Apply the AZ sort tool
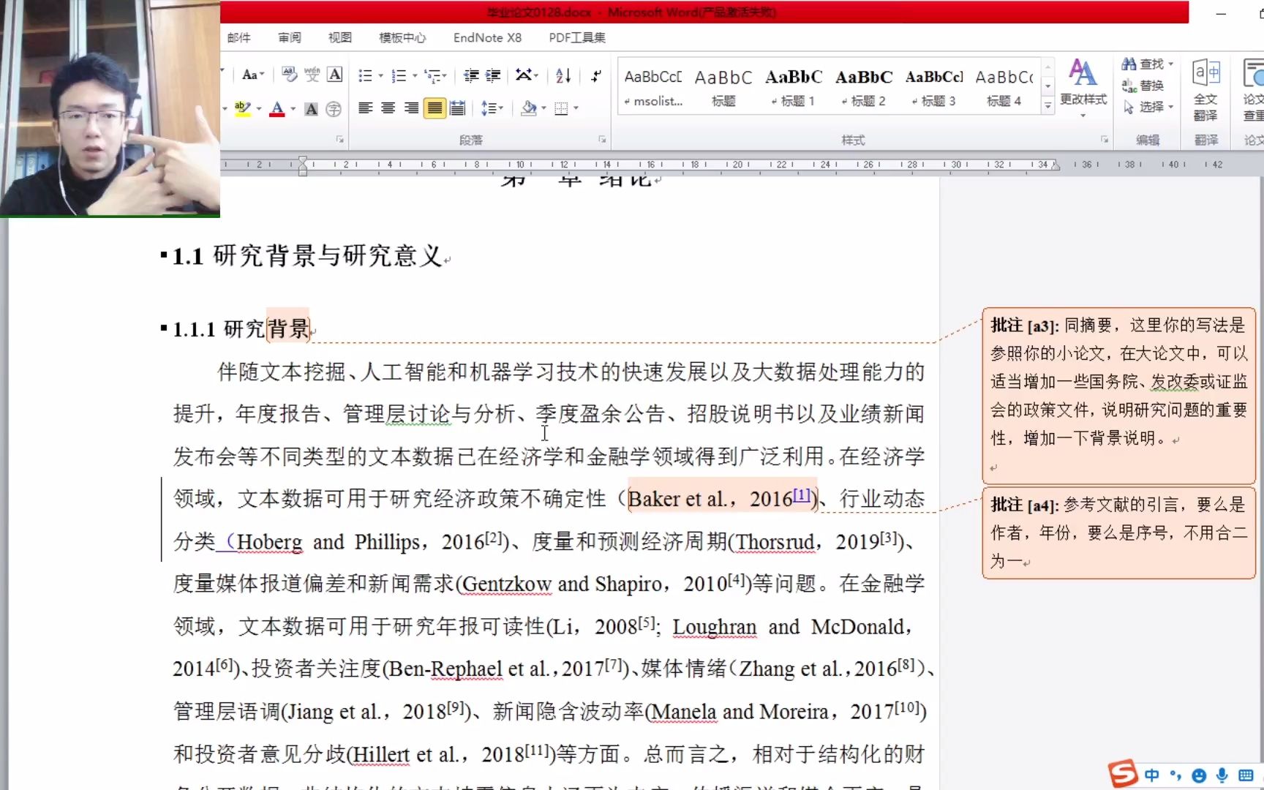Image resolution: width=1264 pixels, height=790 pixels. coord(563,76)
